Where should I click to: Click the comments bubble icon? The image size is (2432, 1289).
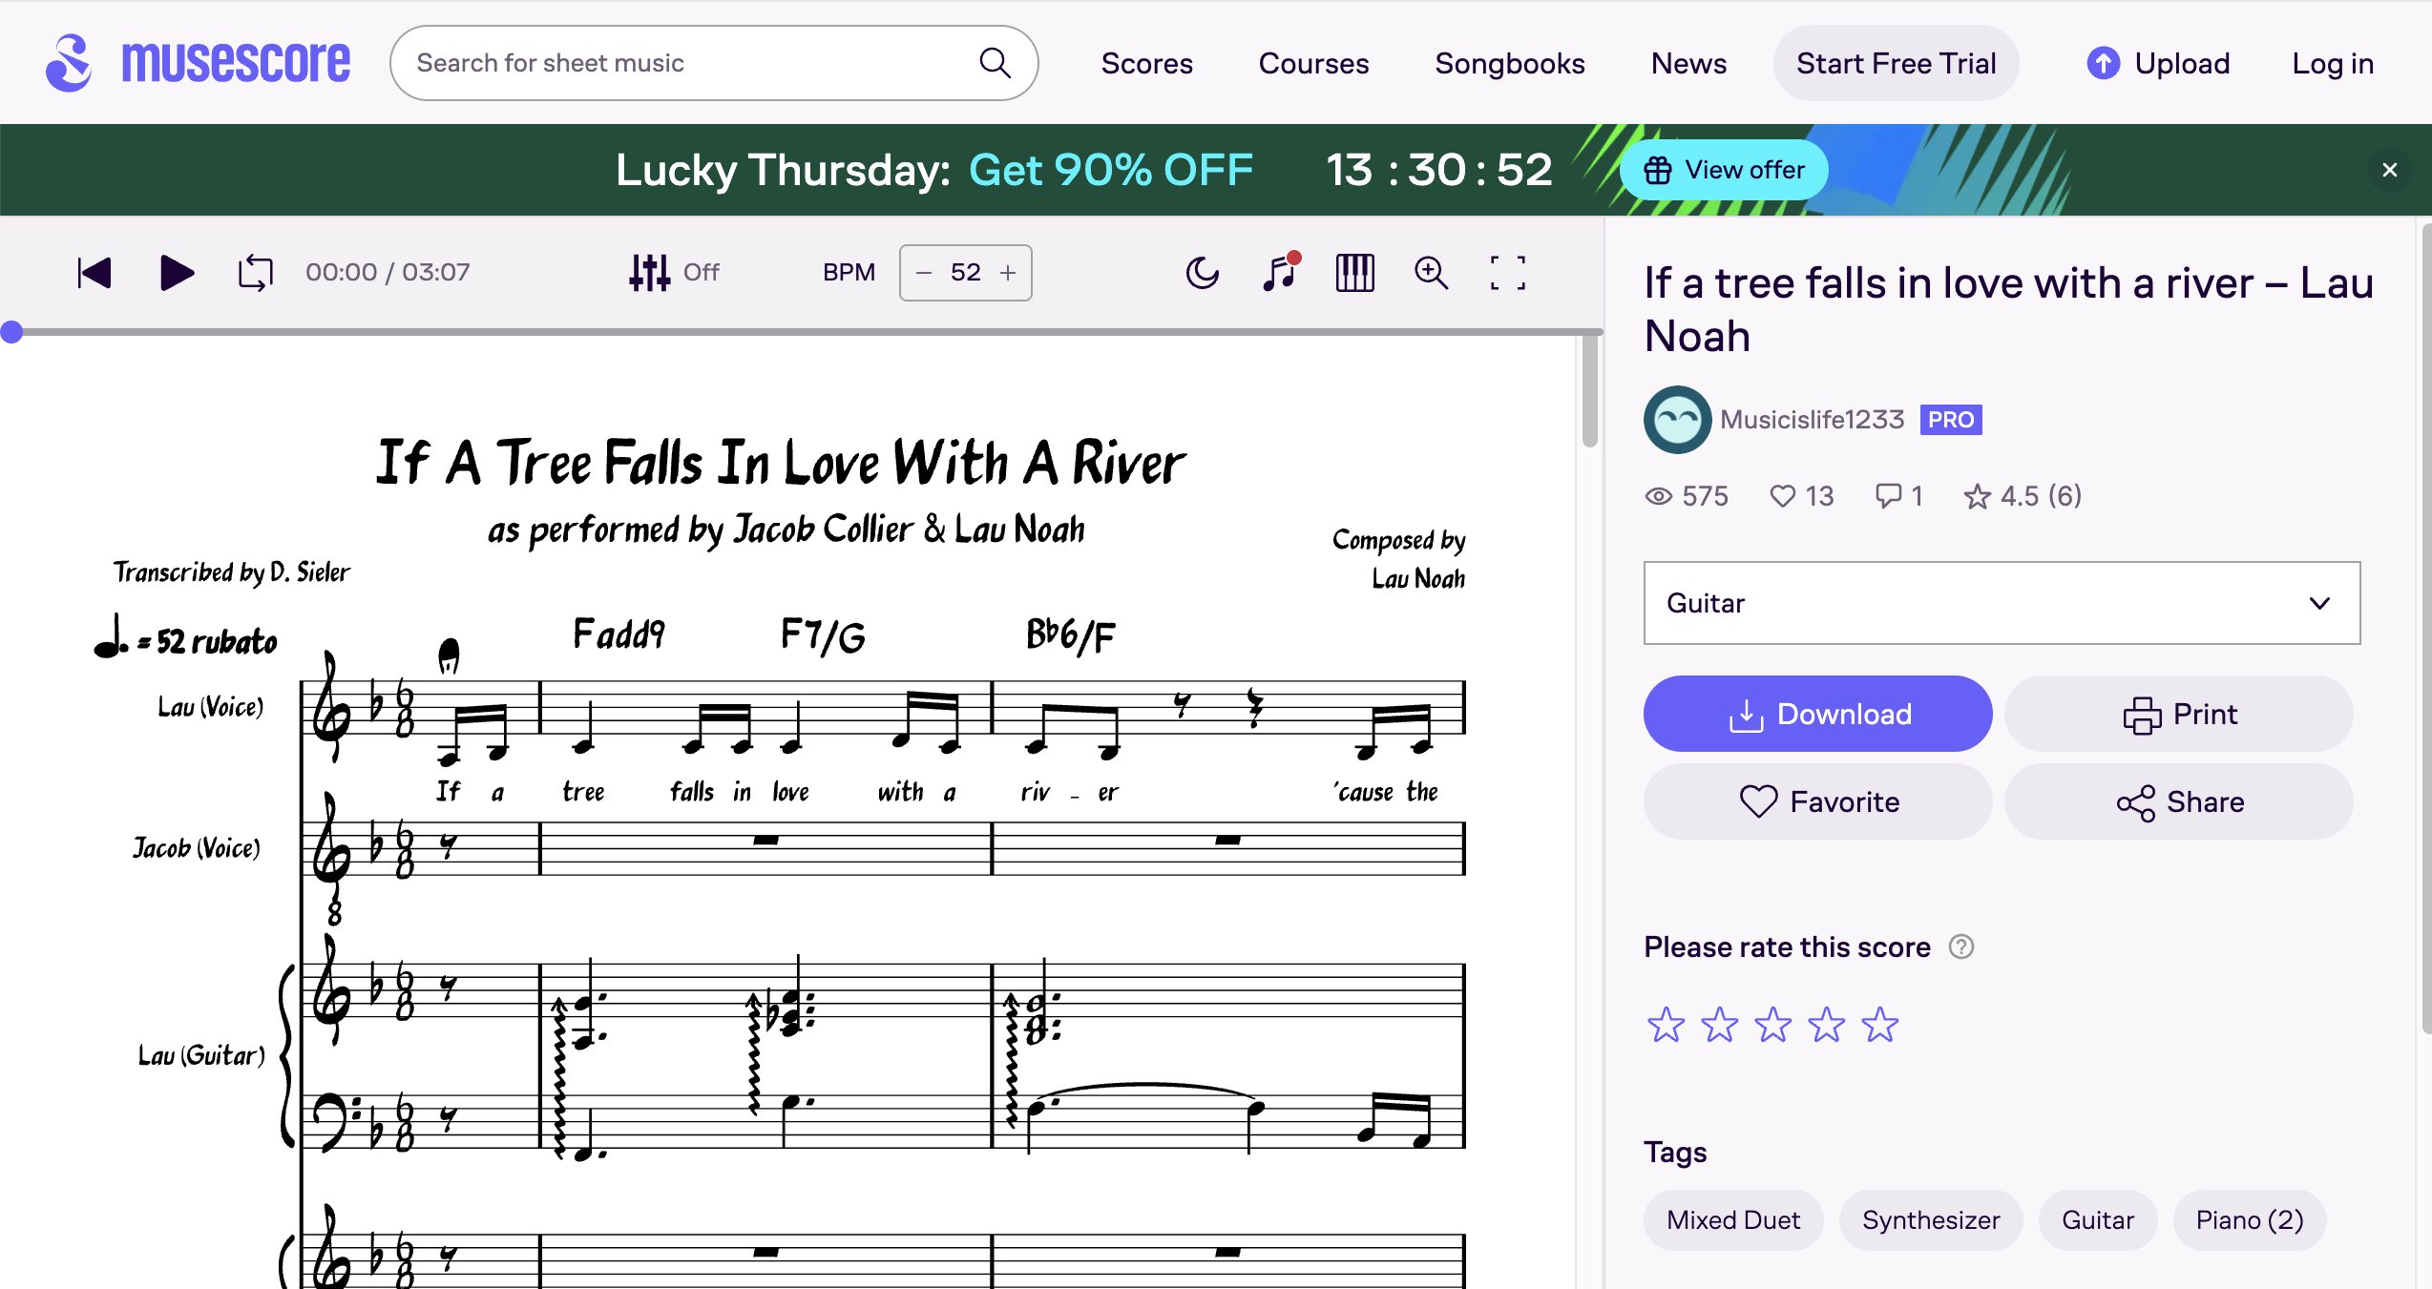point(1888,495)
